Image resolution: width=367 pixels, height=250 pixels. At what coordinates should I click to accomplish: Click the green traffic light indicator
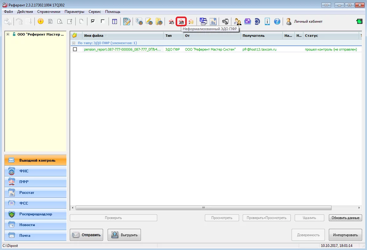click(359, 21)
